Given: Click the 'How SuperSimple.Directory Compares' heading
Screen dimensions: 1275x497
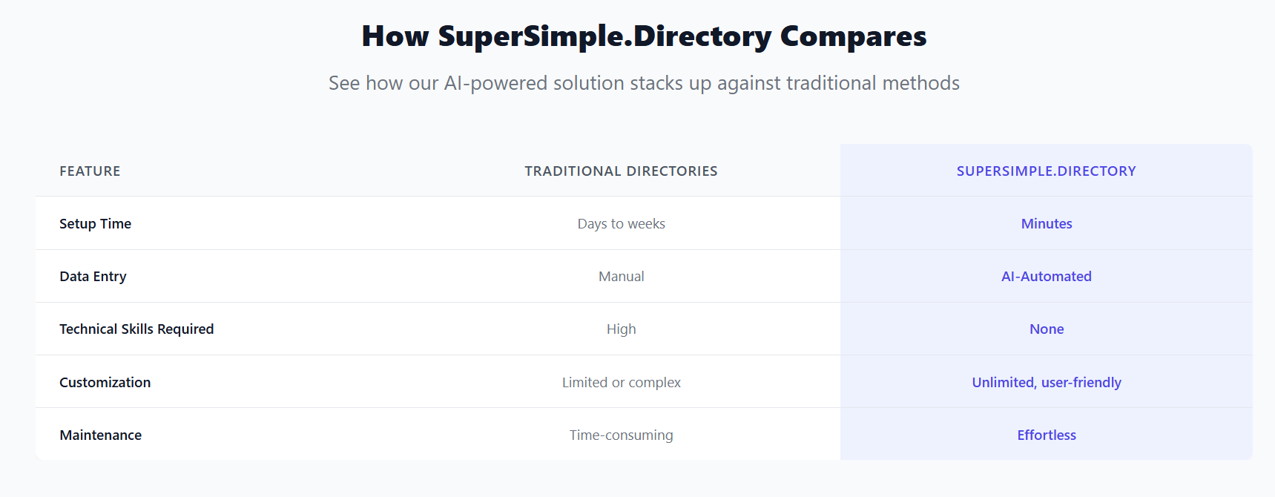Looking at the screenshot, I should [644, 36].
